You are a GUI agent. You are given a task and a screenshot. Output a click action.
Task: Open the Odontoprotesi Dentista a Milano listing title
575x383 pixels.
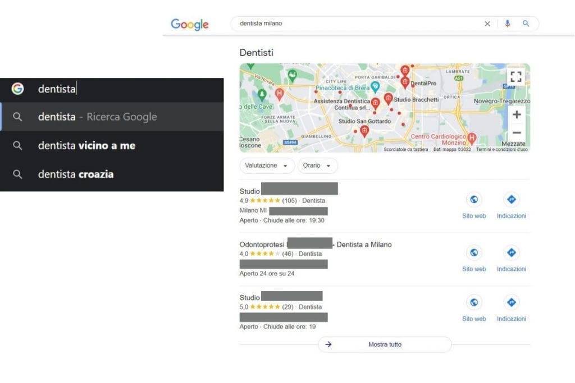(316, 244)
